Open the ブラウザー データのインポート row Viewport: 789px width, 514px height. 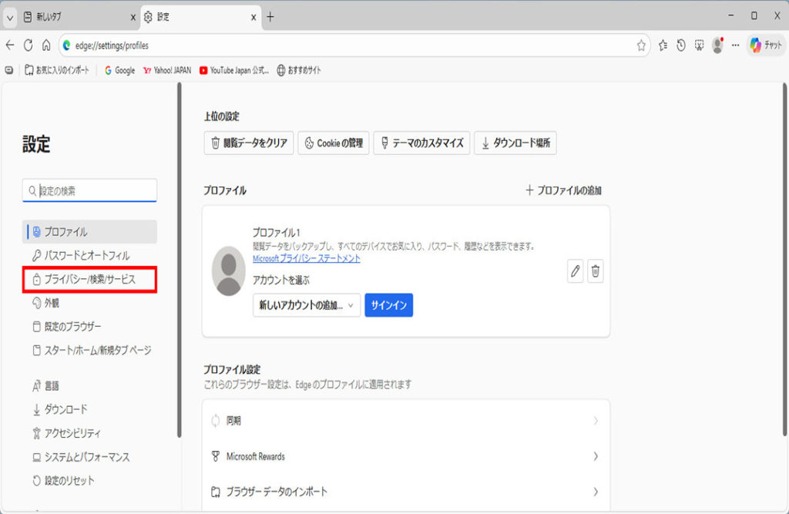[405, 492]
